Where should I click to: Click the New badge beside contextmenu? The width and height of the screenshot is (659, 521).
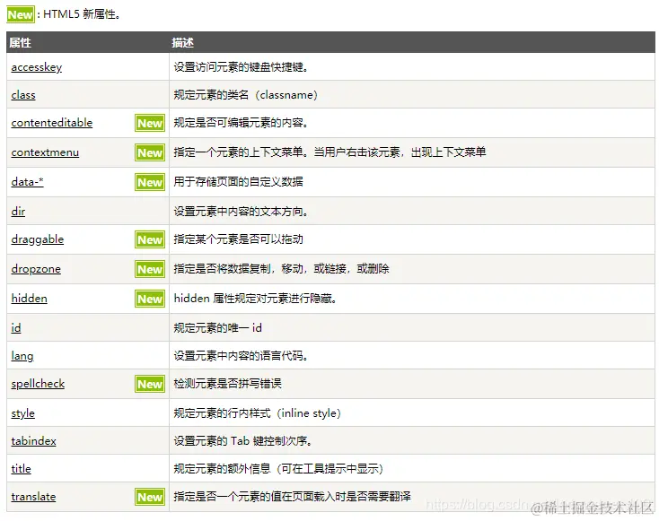pos(150,152)
